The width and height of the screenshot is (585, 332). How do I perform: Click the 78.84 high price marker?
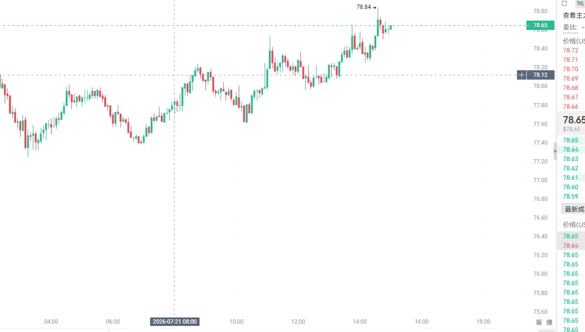(364, 7)
